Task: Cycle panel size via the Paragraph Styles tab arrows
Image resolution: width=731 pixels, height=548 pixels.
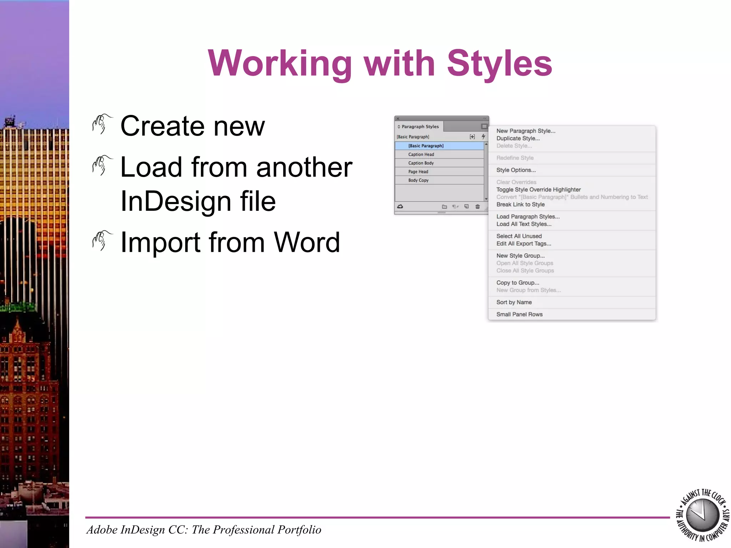Action: pyautogui.click(x=399, y=127)
